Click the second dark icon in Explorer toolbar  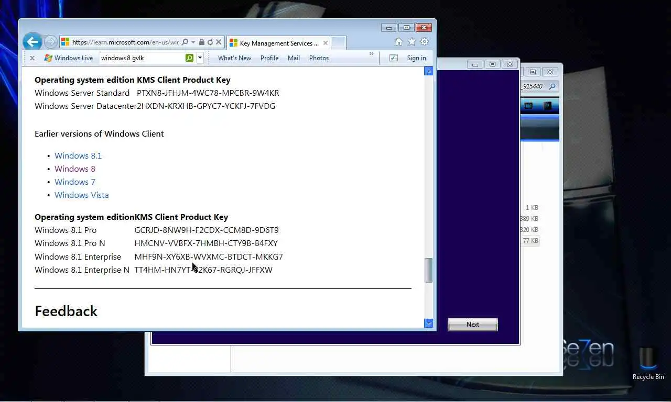(547, 106)
